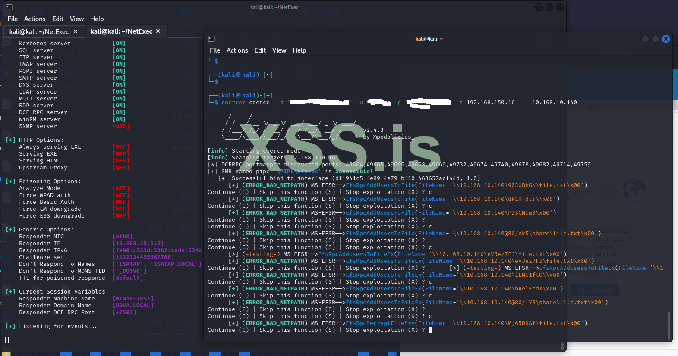The width and height of the screenshot is (678, 356).
Task: Click the 'Generic Options:' heading
Action: click(x=46, y=230)
